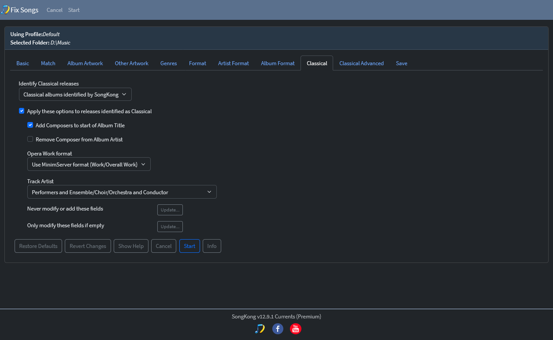Toggle Apply these options to Classical releases

(x=22, y=111)
